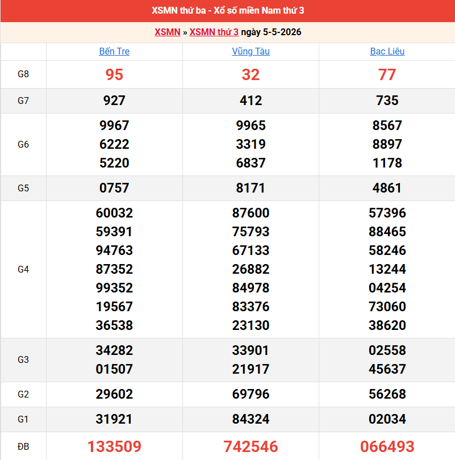Click G5 number 0757
This screenshot has height=460, width=455.
[x=114, y=188]
